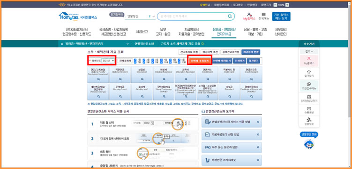Open My홈택스 in the right shortcut sidebar
352x169 pixels.
[x=309, y=61]
